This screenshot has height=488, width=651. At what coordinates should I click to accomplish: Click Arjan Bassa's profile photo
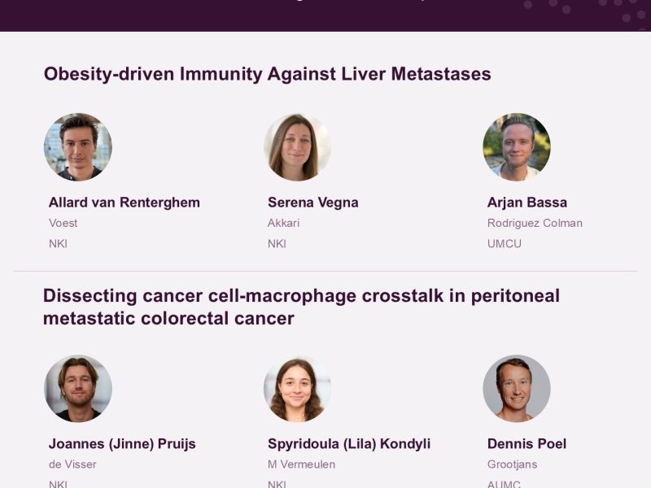[x=517, y=147]
